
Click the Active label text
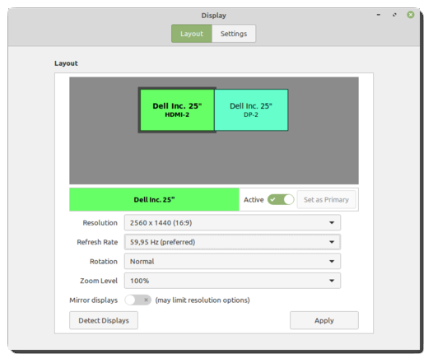254,199
